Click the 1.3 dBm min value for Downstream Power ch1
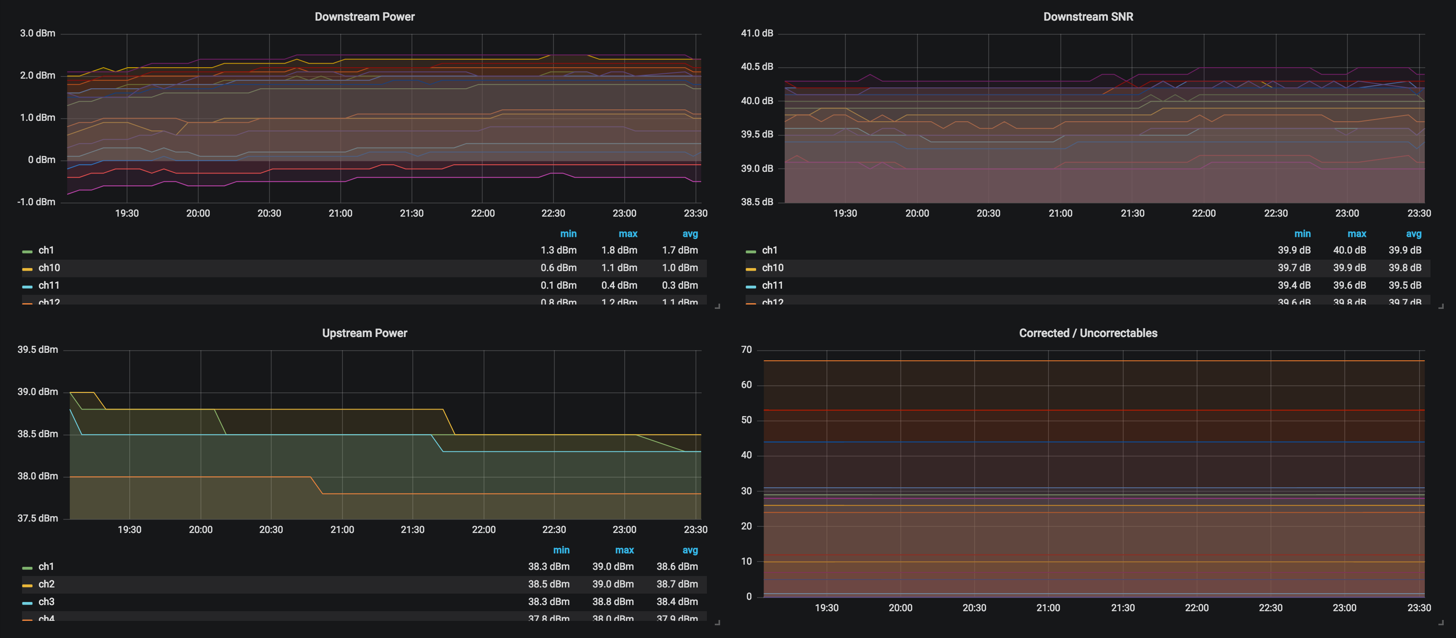This screenshot has height=638, width=1456. (x=558, y=250)
